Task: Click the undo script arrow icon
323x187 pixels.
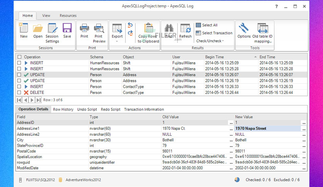Action: (130, 25)
